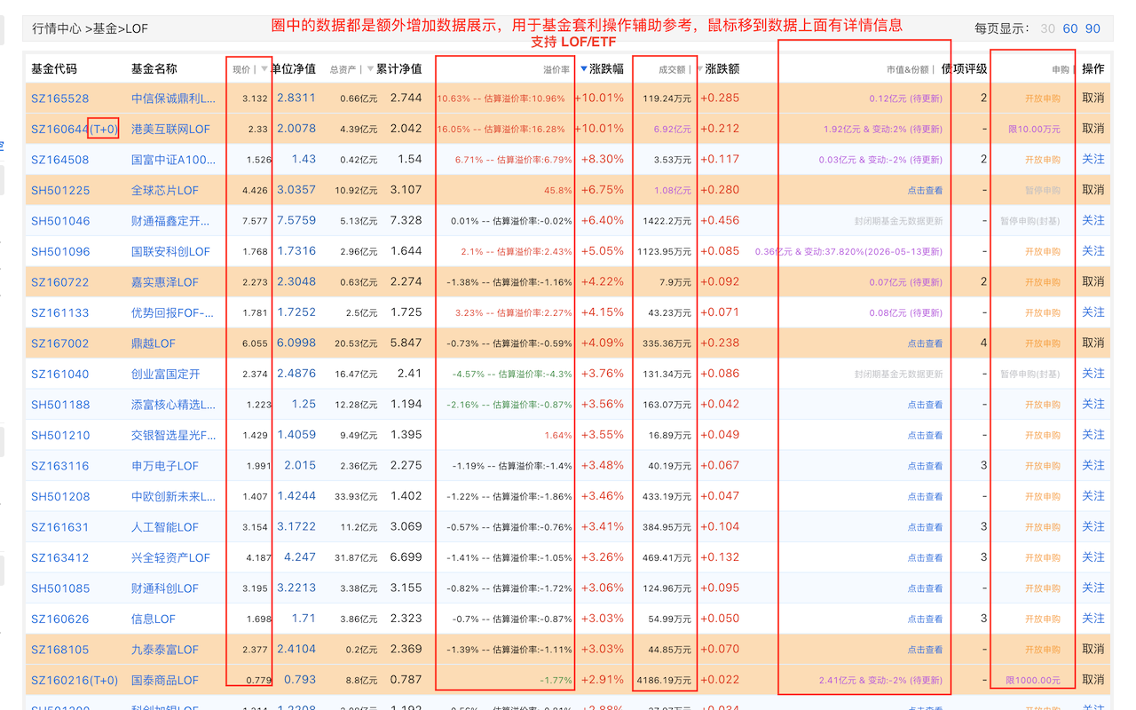This screenshot has height=710, width=1136.
Task: Follow SZ164508 with 关注 button
Action: 1093,159
